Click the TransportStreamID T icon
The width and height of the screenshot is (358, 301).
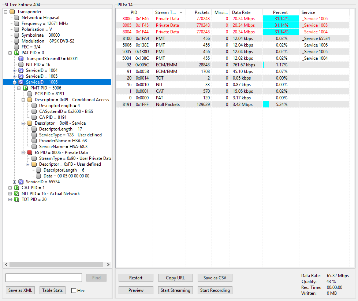21,59
